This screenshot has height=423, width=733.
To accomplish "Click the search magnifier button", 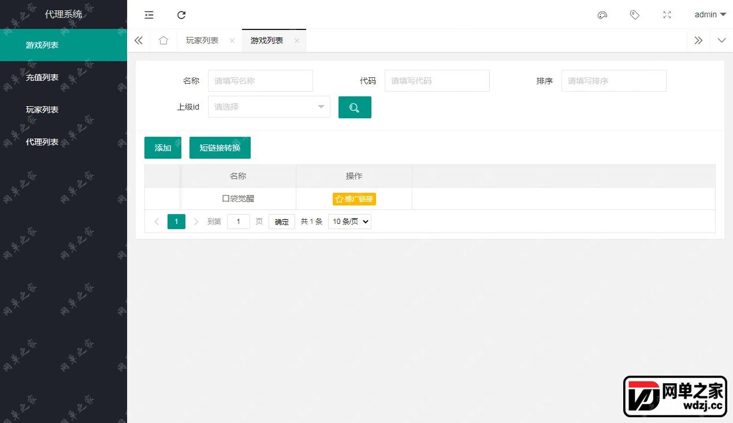I will (355, 107).
